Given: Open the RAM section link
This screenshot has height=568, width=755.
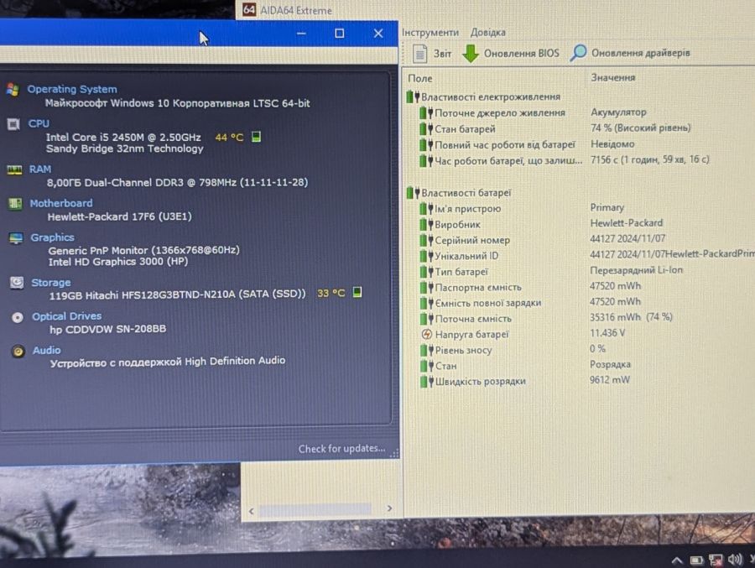Looking at the screenshot, I should 40,169.
